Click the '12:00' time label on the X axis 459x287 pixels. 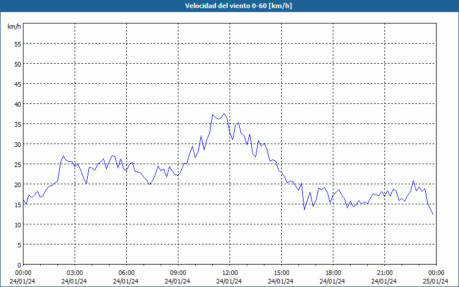pyautogui.click(x=230, y=273)
